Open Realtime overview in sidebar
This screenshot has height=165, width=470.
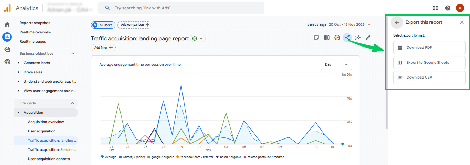click(35, 32)
